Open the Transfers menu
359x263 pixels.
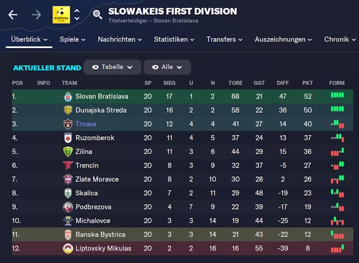click(x=225, y=40)
